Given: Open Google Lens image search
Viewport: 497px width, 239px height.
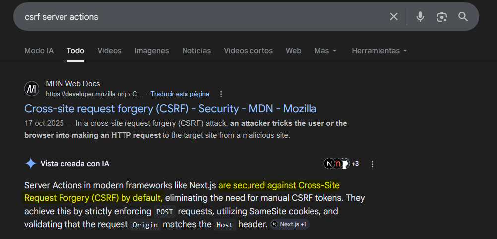Looking at the screenshot, I should coord(441,17).
